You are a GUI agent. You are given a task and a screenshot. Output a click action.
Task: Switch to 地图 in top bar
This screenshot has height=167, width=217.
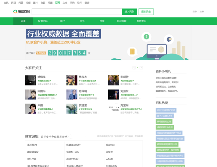[x=50, y=3]
